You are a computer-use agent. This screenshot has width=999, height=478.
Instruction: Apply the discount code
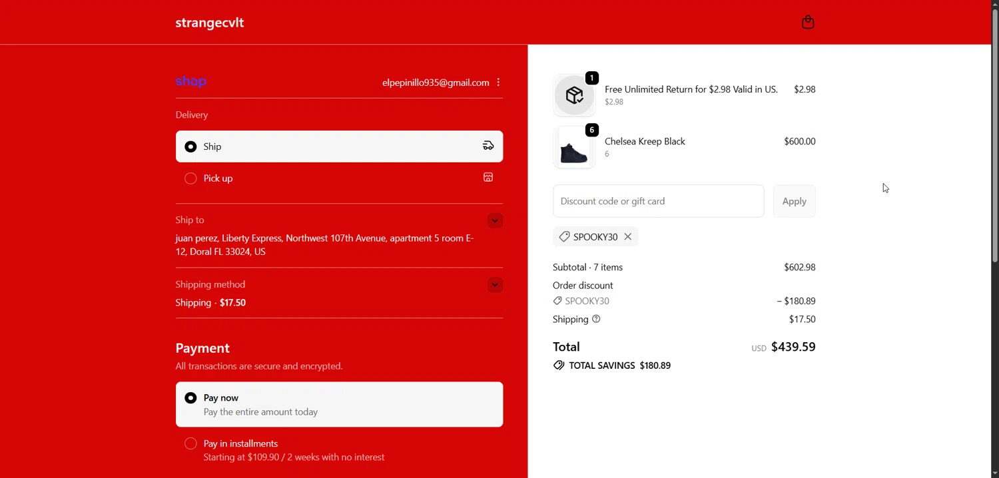tap(794, 201)
